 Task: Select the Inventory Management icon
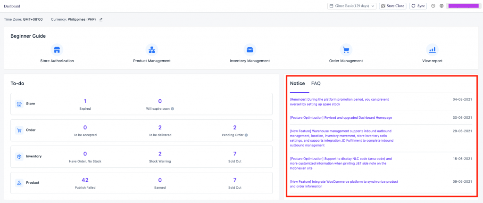pos(250,50)
